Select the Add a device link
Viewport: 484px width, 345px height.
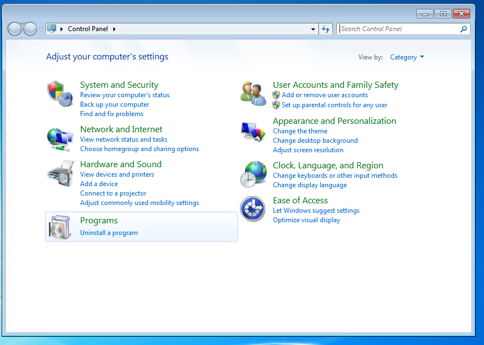click(x=99, y=184)
